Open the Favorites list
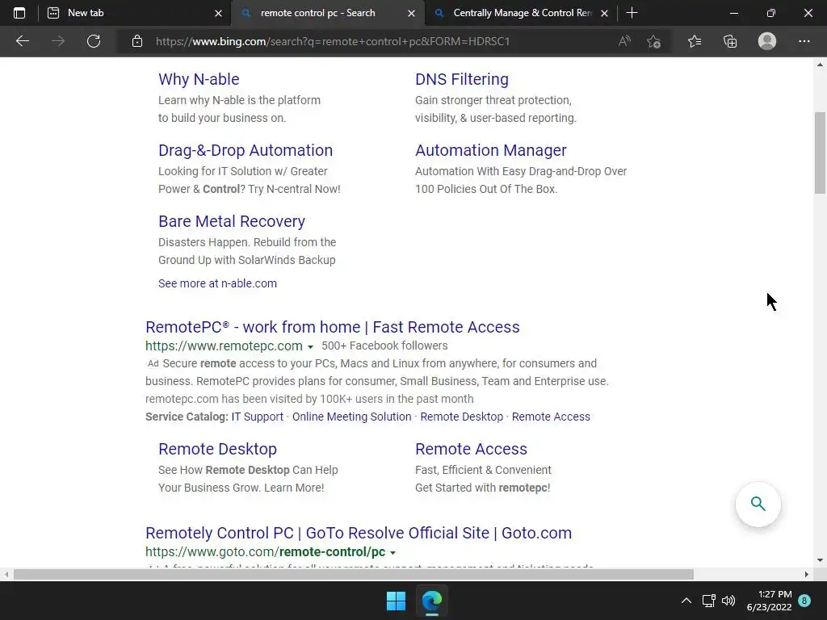This screenshot has height=620, width=827. coord(695,41)
